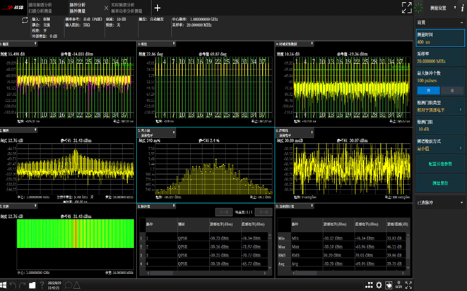The width and height of the screenshot is (467, 291).
Task: Click the Avg row in statistics table
Action: 342,264
